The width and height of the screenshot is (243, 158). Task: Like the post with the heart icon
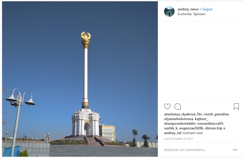point(167,107)
